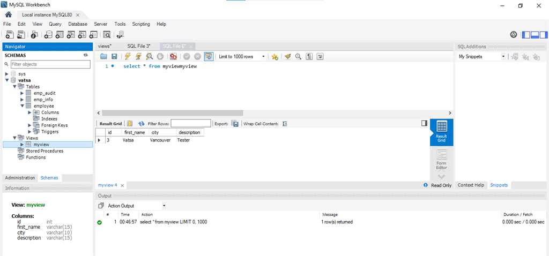Toggle invisible characters display
Screen dimensions: 549x256
tap(309, 56)
